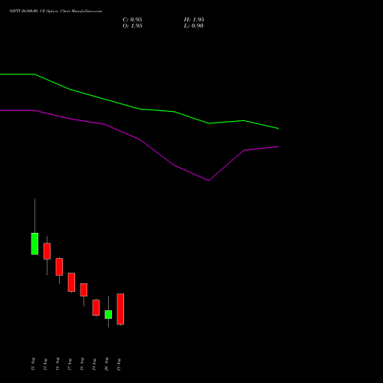This screenshot has height=383, width=383.
Task: Select the red candlestick above 14 Aug
Action: coord(59,267)
